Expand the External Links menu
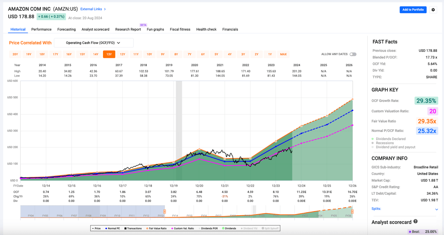 (x=93, y=9)
